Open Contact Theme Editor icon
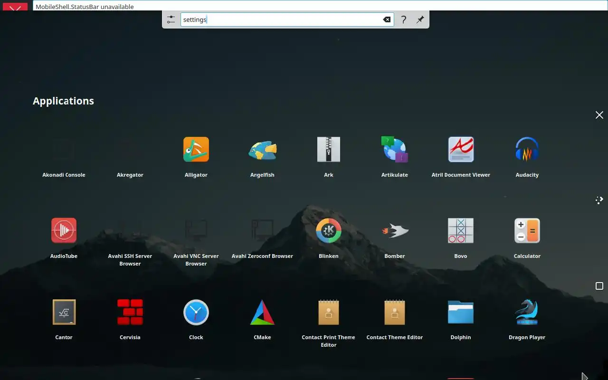This screenshot has height=380, width=608. point(395,312)
